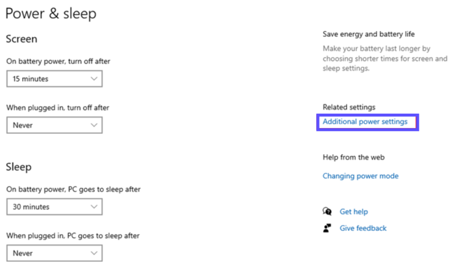Click "When plugged in, PC goes to sleep after" label
Screen dimensions: 455x274
click(73, 236)
